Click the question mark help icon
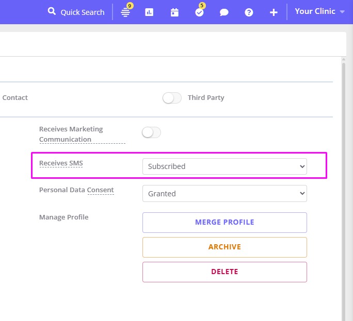This screenshot has width=353, height=321. click(249, 12)
